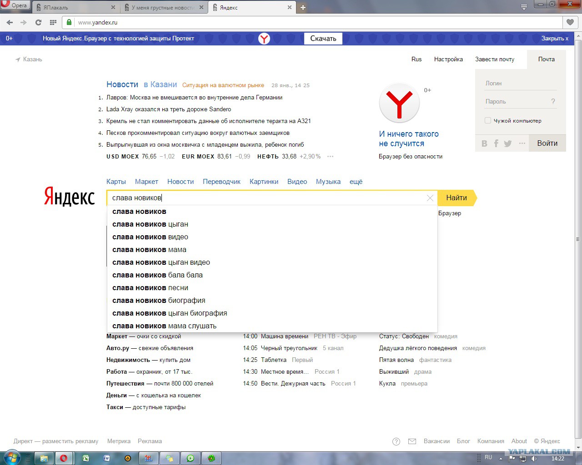Switch to the ЯПлакалъ tab

[x=76, y=7]
